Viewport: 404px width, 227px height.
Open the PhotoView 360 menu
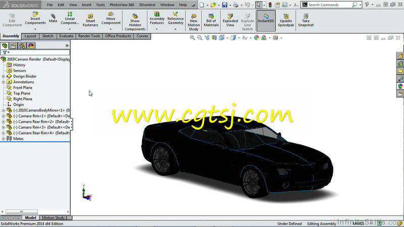(122, 5)
